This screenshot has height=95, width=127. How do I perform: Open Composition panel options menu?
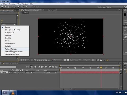point(119,10)
